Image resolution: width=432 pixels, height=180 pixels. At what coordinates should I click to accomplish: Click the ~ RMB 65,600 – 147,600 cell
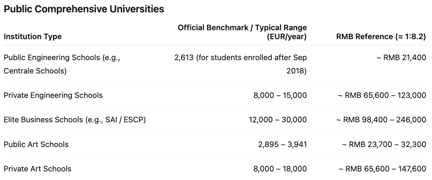[382, 169]
